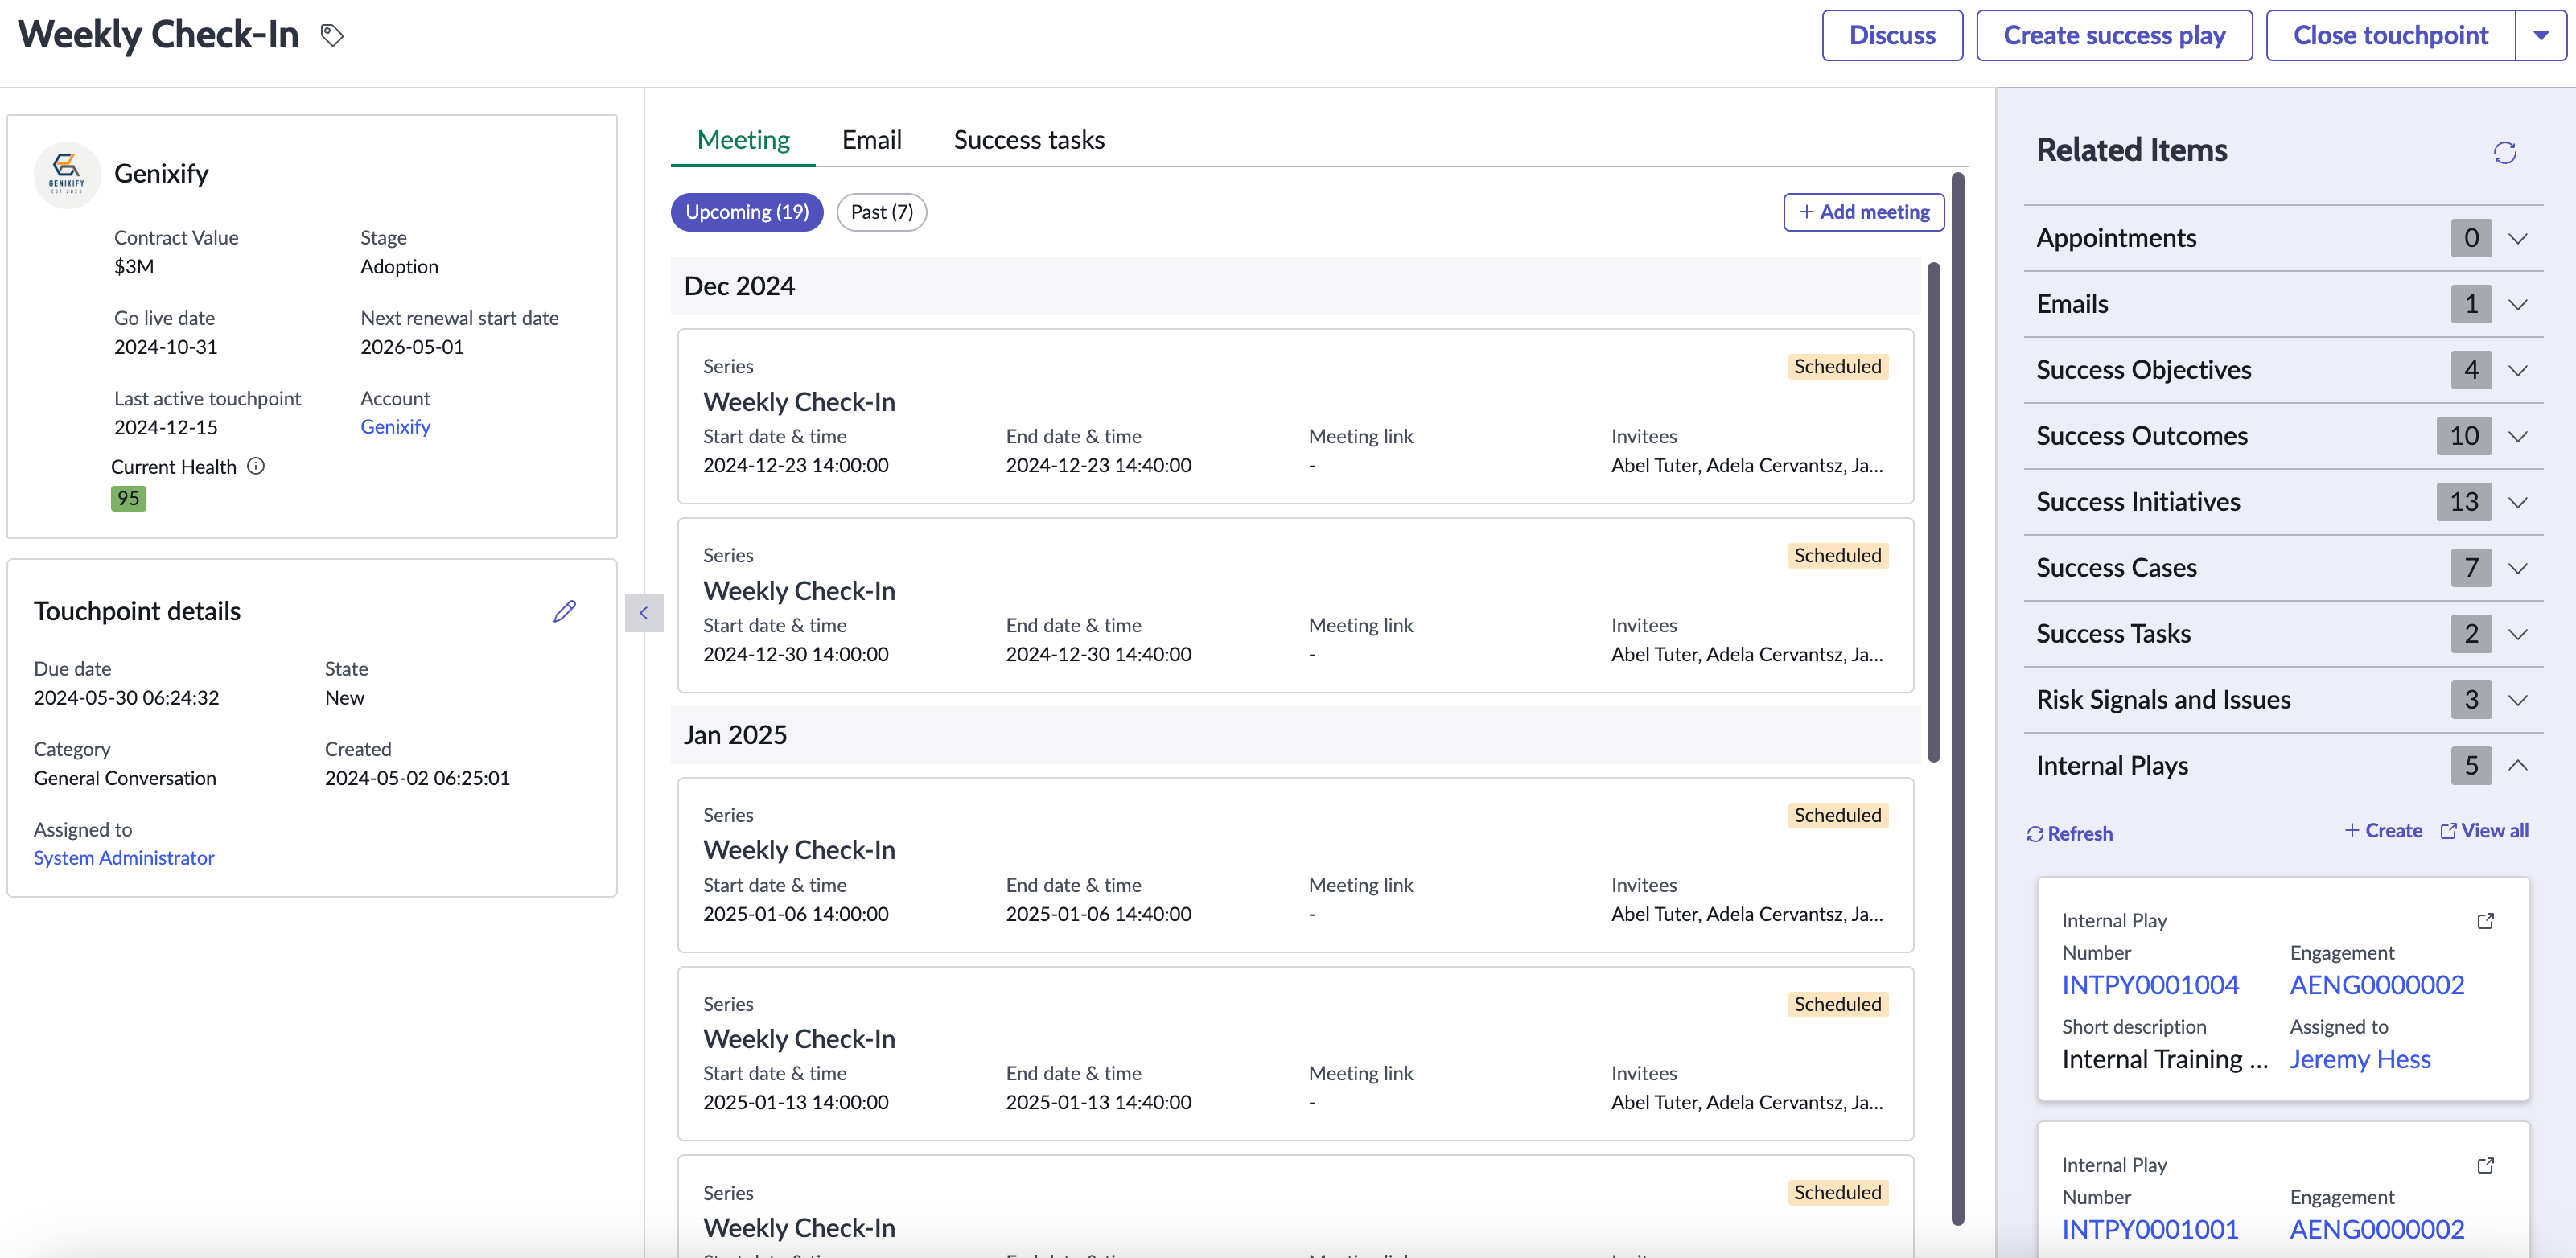Viewport: 2576px width, 1258px height.
Task: Collapse the Internal Plays section
Action: 2518,766
